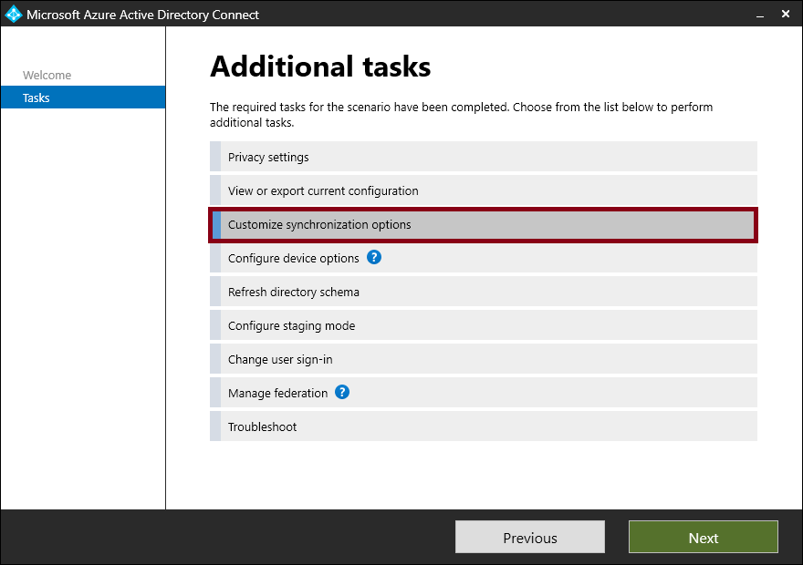Select Customize synchronization options task
Screen dimensions: 803x565
[484, 225]
